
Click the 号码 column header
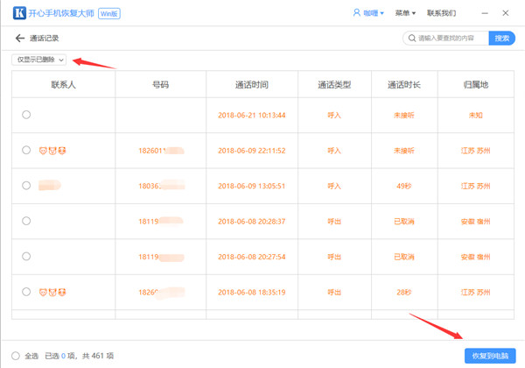161,84
